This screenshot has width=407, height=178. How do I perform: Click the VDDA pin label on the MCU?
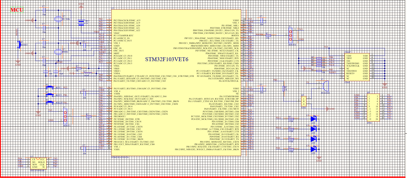(x=117, y=74)
